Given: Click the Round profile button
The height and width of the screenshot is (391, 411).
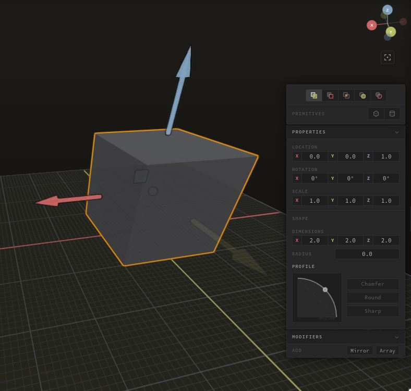Looking at the screenshot, I should [x=373, y=298].
